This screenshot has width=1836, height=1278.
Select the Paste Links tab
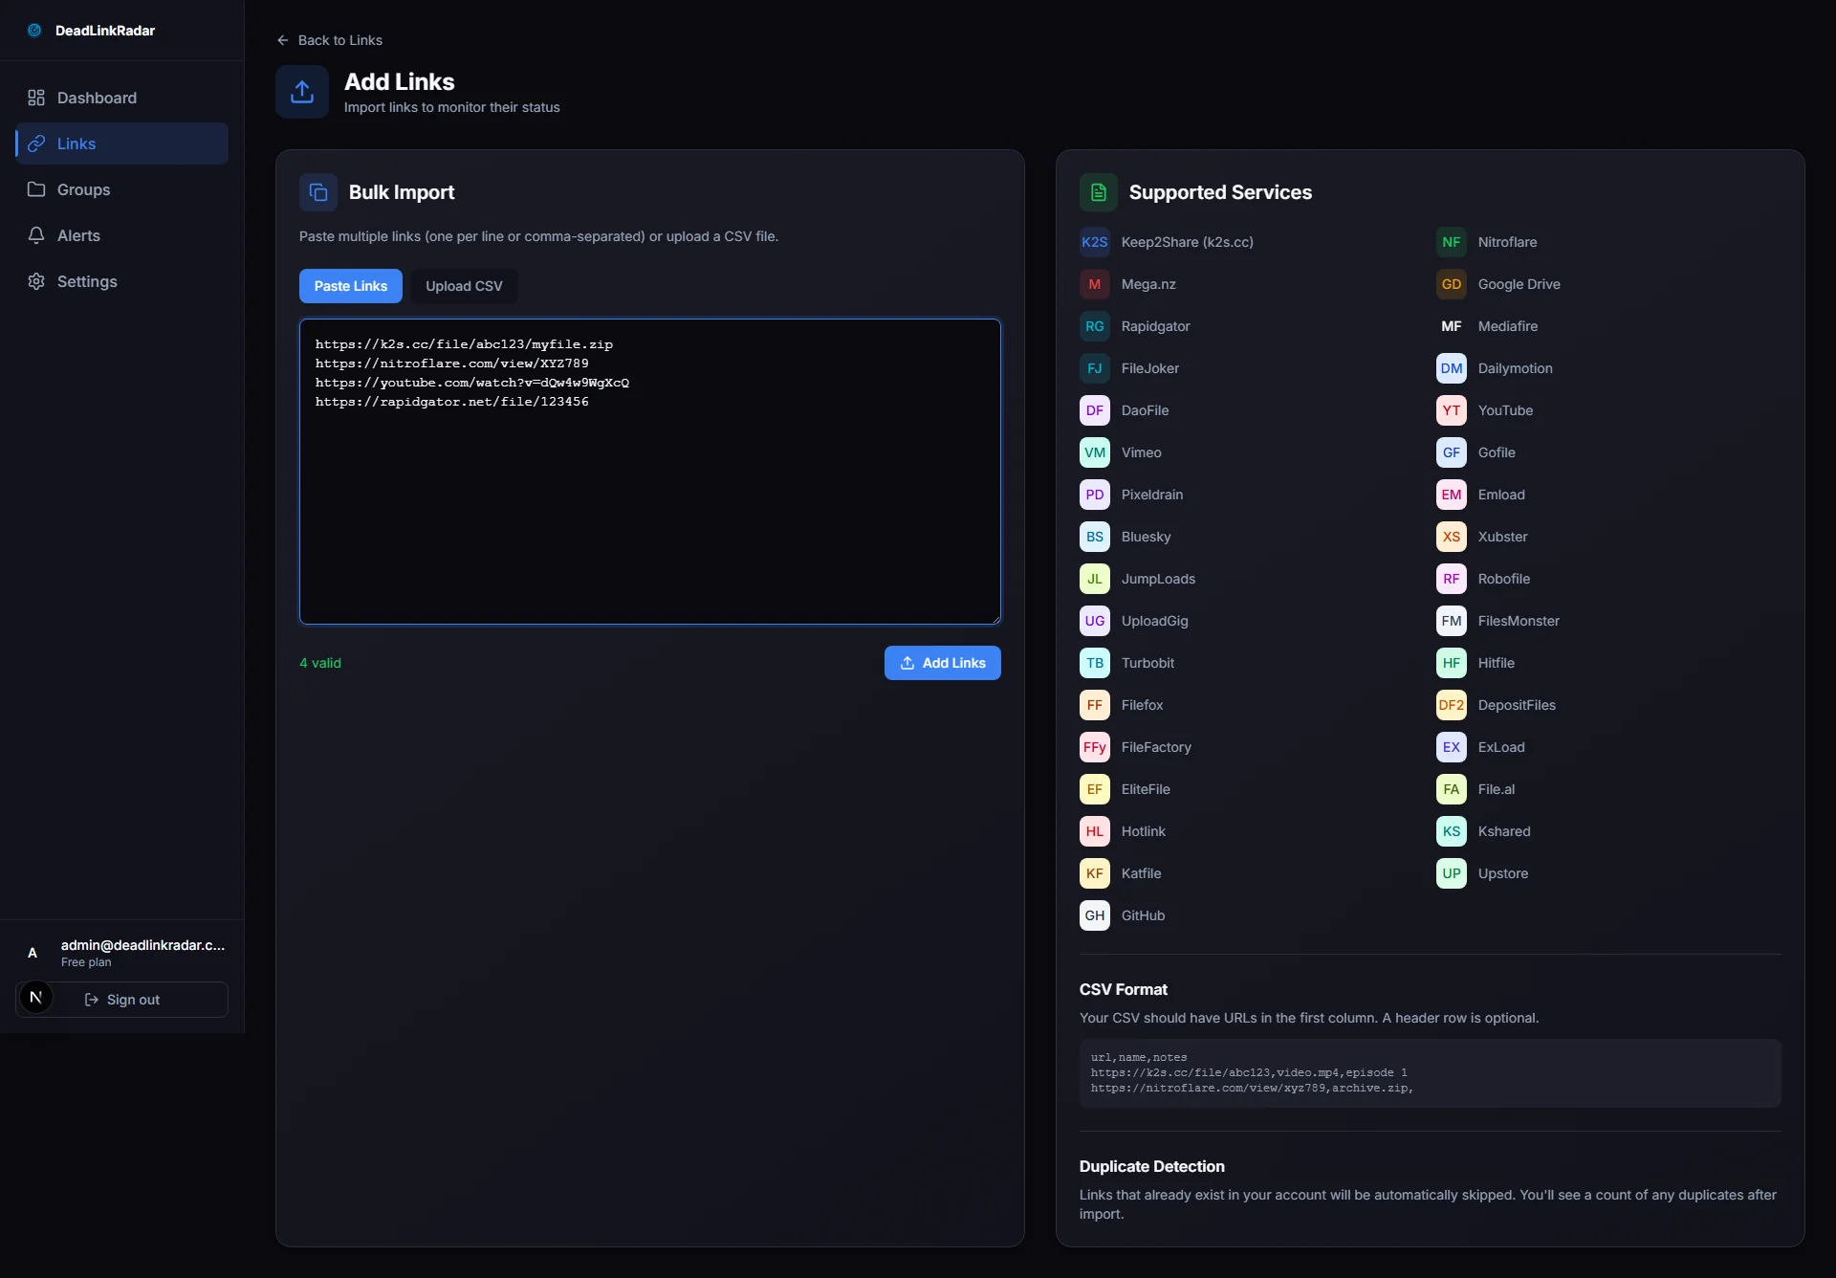click(351, 286)
